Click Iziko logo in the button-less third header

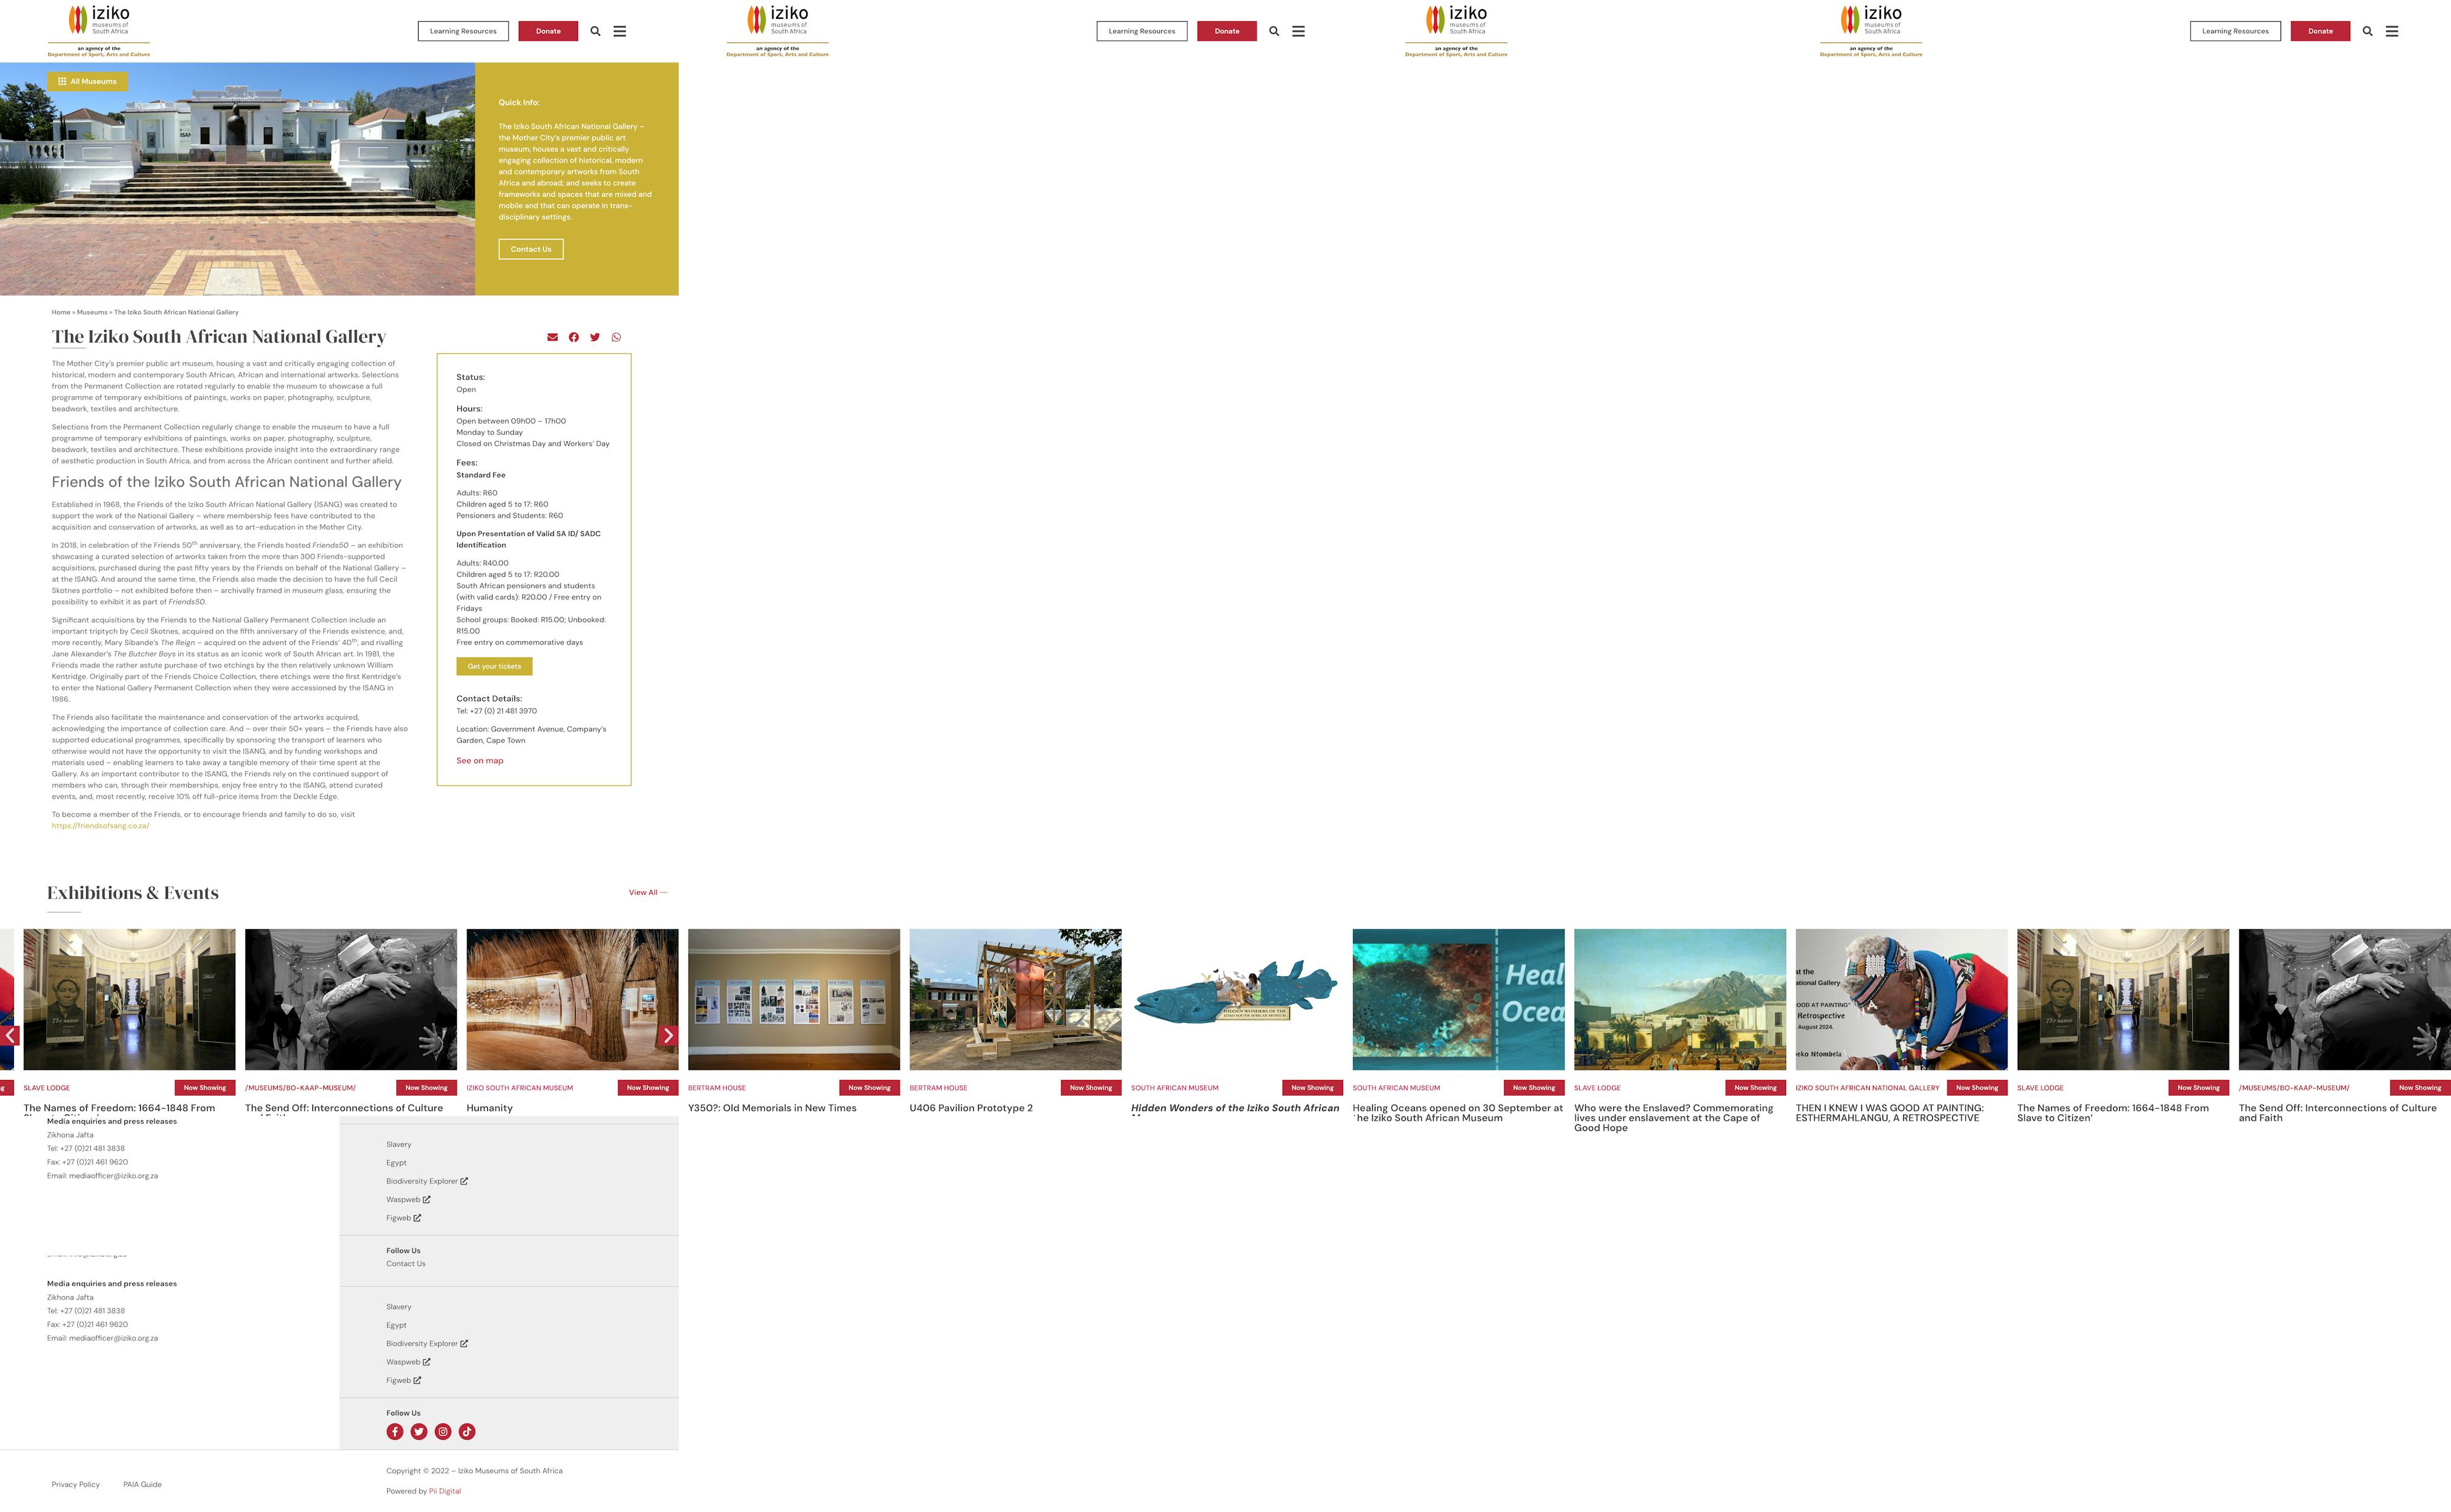(x=1457, y=31)
